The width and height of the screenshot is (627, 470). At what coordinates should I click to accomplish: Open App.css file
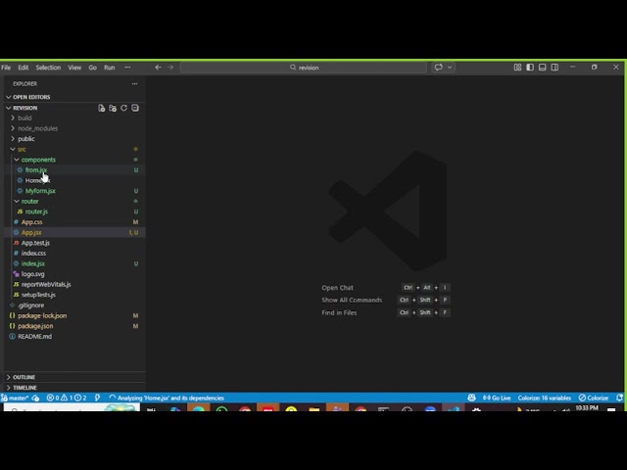pyautogui.click(x=74, y=222)
